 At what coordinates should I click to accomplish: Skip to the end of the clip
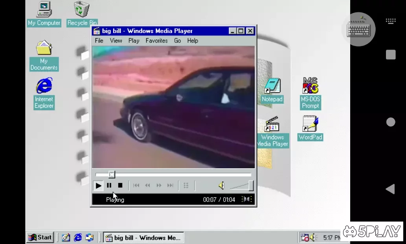pos(169,185)
